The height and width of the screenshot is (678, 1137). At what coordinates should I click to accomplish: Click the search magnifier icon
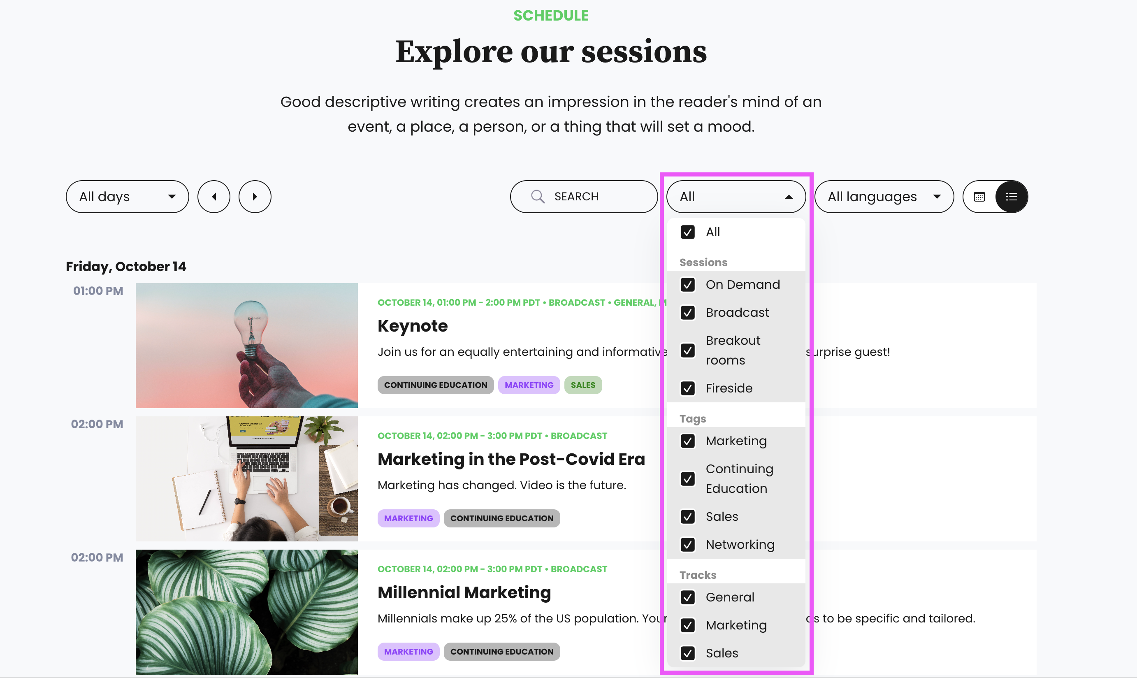pos(538,197)
